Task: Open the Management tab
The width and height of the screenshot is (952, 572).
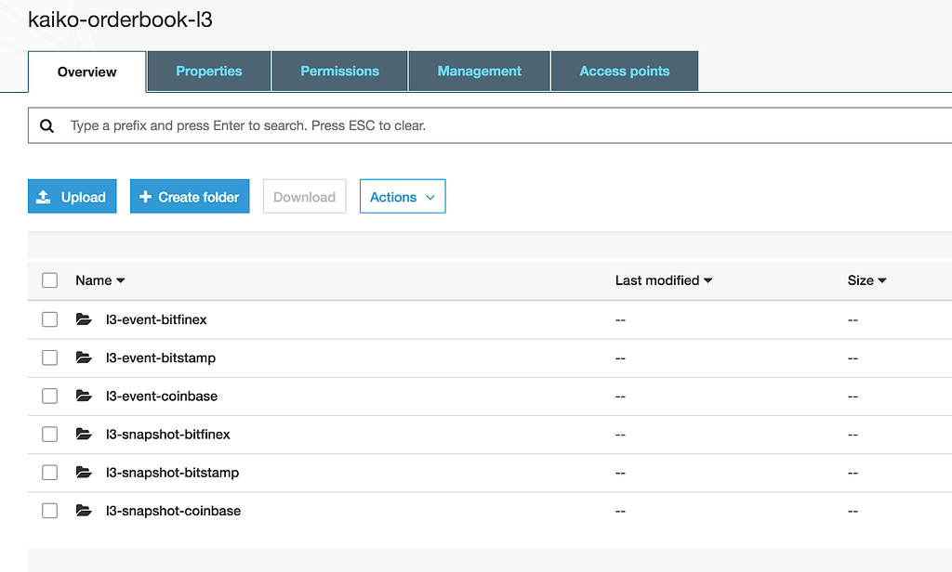Action: click(x=479, y=71)
